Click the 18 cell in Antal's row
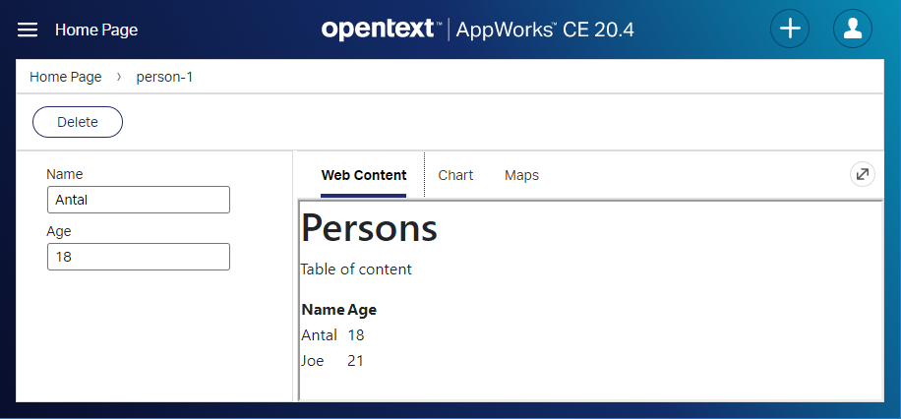 [356, 335]
